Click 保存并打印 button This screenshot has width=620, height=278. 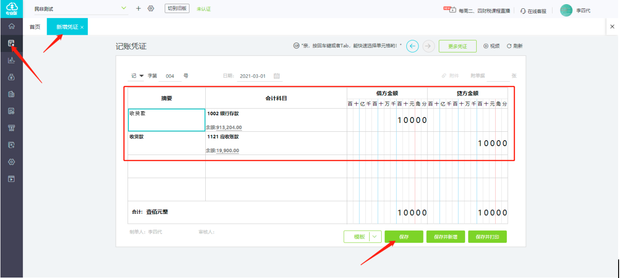pos(487,237)
